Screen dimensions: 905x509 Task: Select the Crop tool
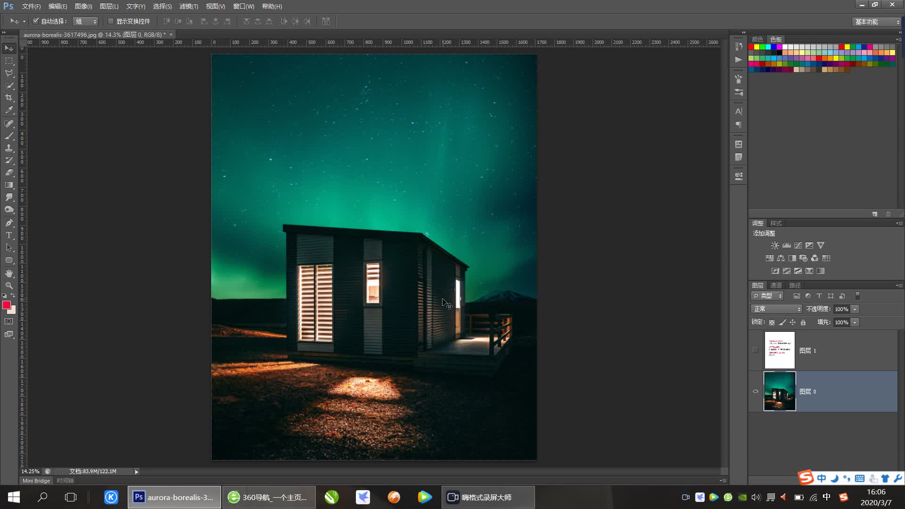[9, 98]
